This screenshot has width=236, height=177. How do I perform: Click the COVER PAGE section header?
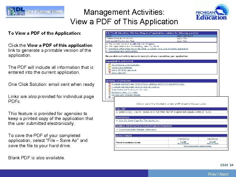pos(171,117)
